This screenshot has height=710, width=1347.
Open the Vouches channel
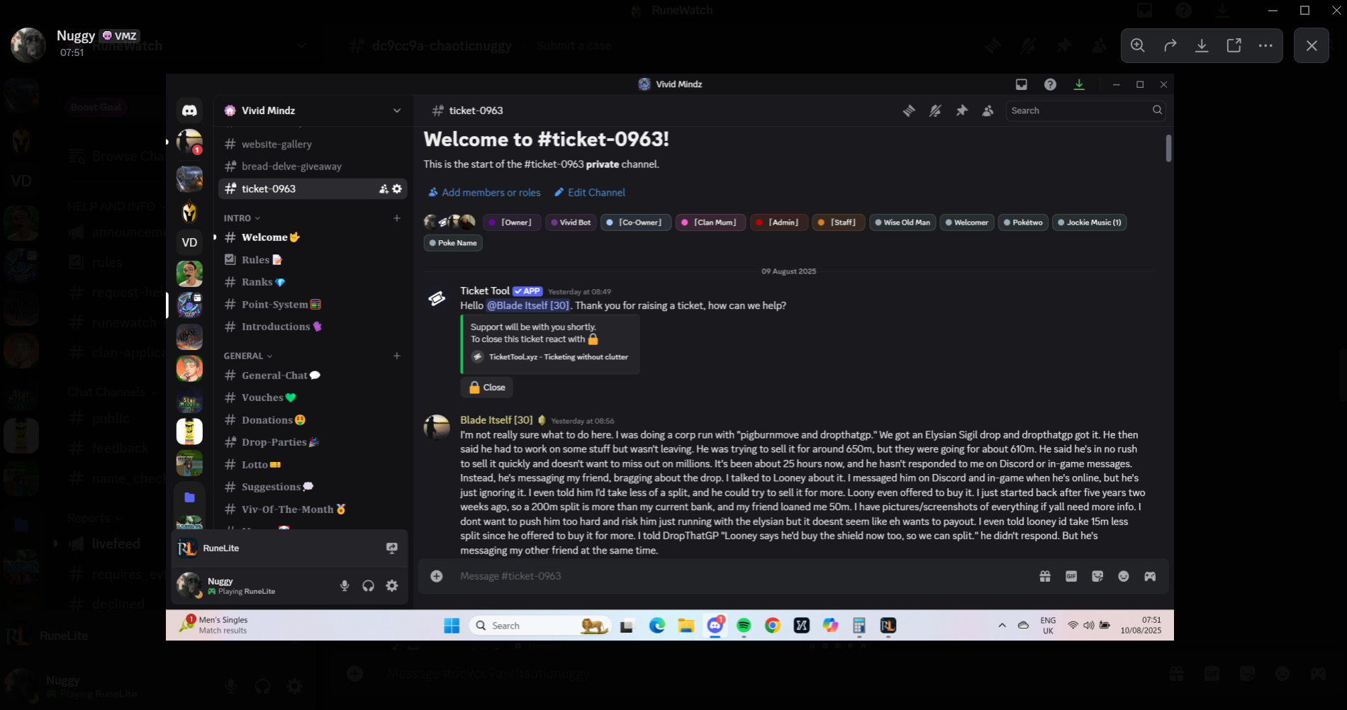(313, 398)
